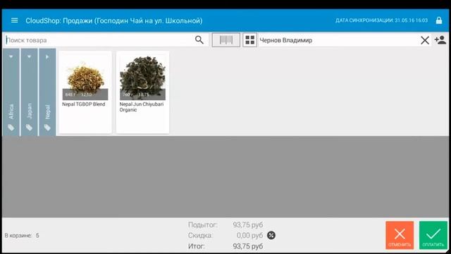Open the Nepal category tab
This screenshot has height=254, width=451.
click(x=47, y=92)
